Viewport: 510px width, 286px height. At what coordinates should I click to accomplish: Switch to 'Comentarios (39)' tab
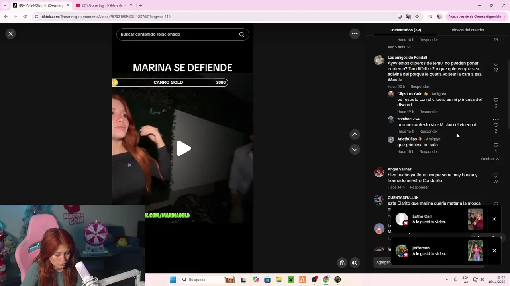tap(405, 30)
